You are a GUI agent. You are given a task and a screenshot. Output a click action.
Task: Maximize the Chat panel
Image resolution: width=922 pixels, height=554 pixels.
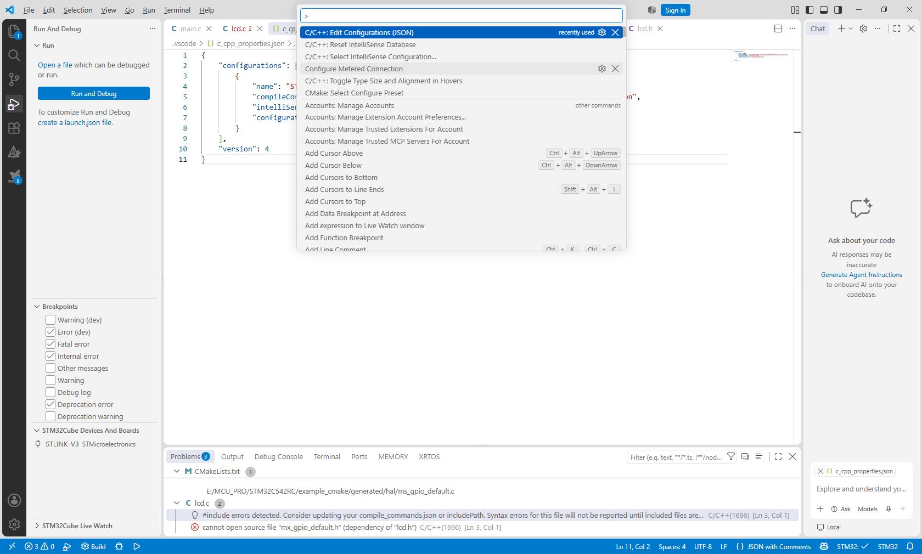(x=897, y=29)
